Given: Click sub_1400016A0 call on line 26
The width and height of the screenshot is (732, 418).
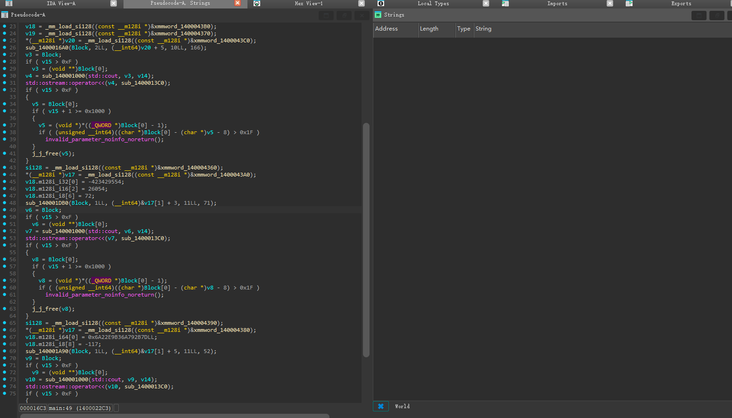Looking at the screenshot, I should point(47,48).
